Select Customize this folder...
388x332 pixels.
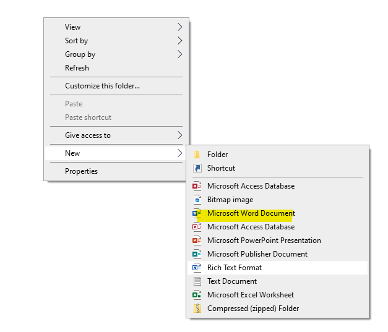(x=116, y=86)
